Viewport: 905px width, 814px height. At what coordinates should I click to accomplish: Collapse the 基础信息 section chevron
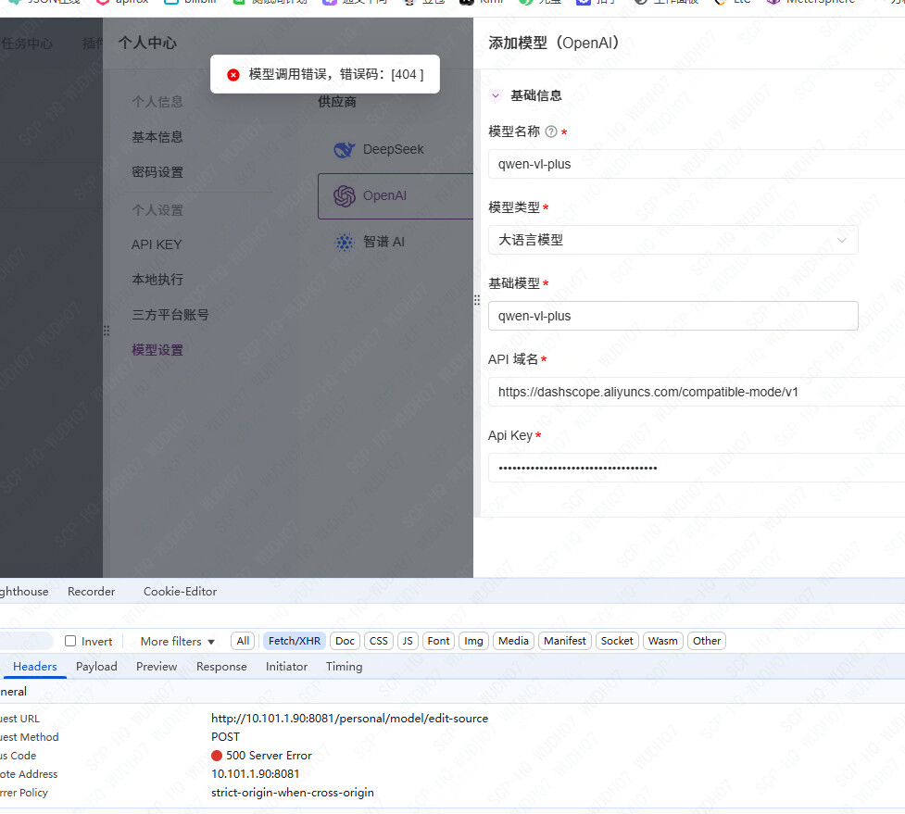[x=495, y=95]
